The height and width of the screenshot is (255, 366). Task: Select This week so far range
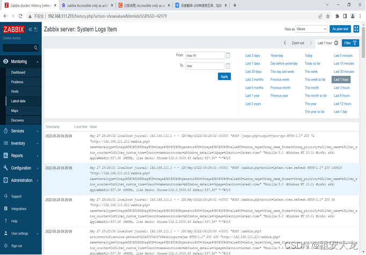tap(315, 79)
